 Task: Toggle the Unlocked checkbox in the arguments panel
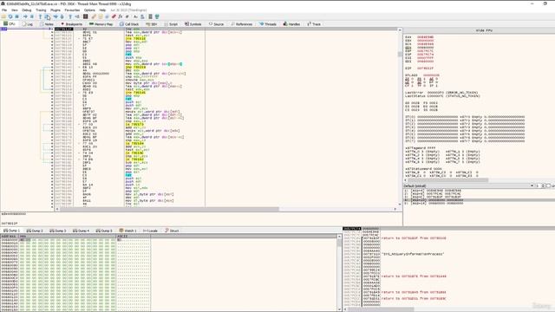[549, 185]
